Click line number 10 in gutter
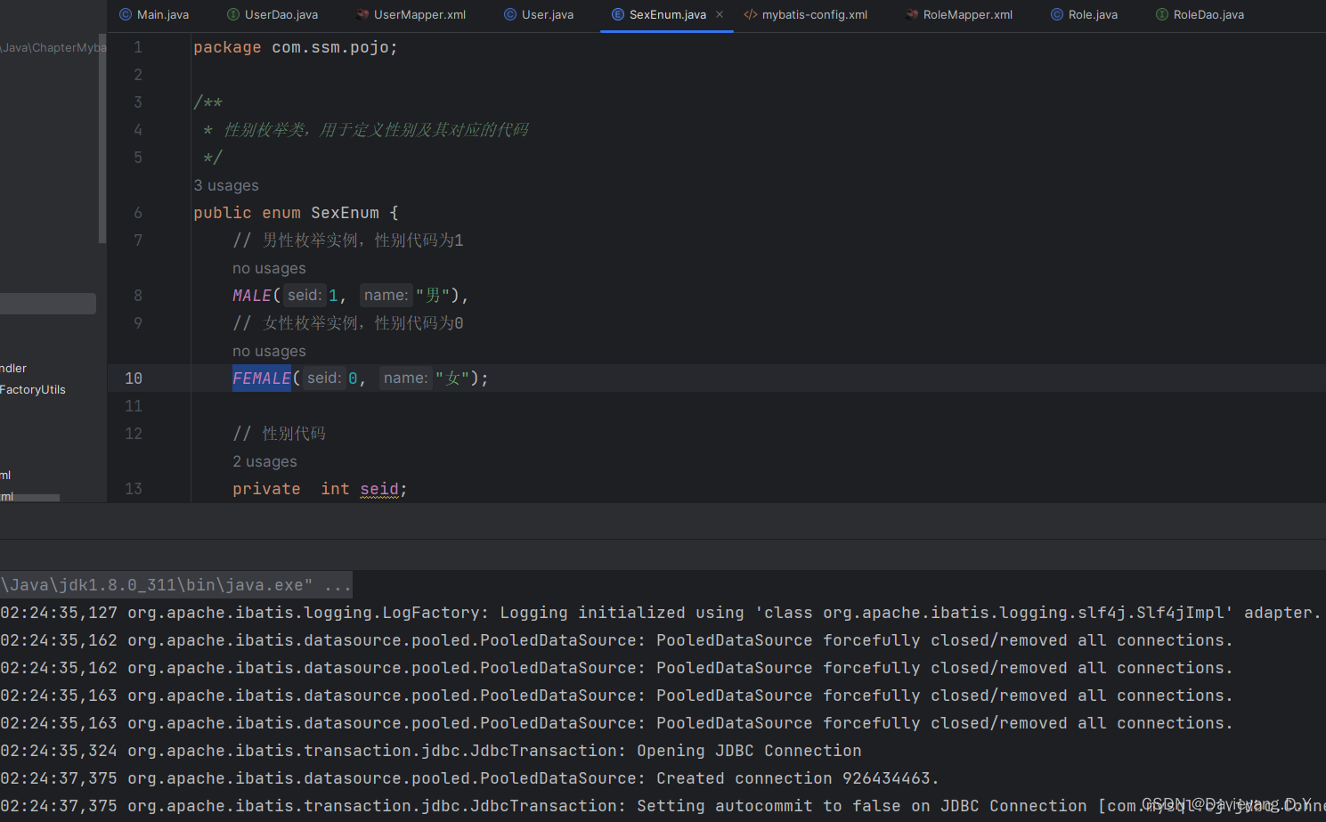 tap(134, 378)
